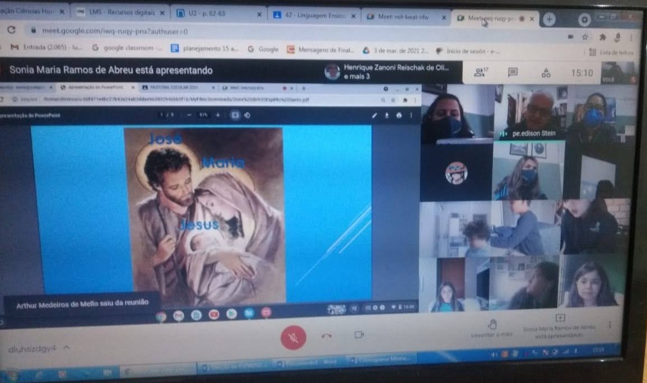647x383 pixels.
Task: Click the shared José Maria Jesus slide
Action: tap(204, 214)
